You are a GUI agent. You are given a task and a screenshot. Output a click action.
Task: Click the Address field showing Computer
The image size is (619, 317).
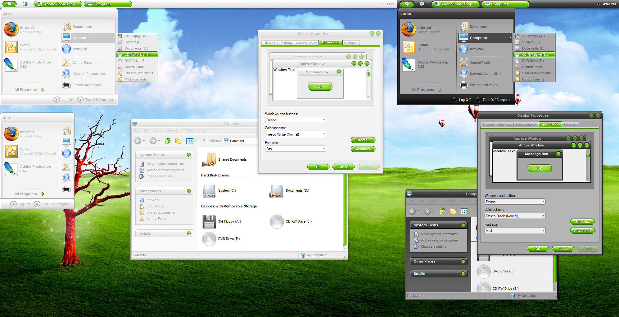pyautogui.click(x=240, y=141)
